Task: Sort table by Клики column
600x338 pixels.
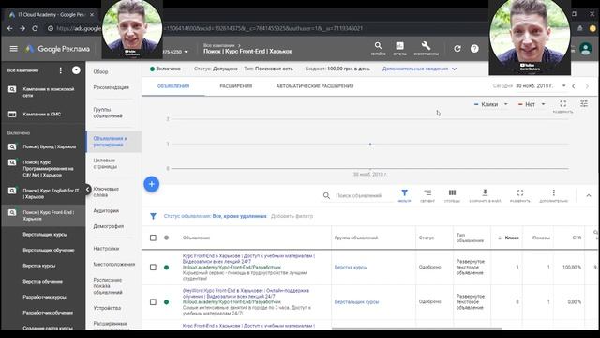Action: tap(512, 238)
